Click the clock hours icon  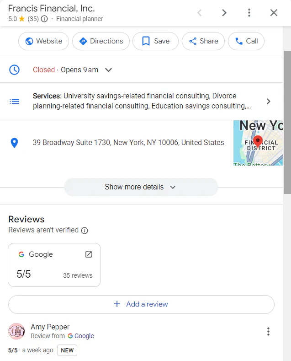coord(14,70)
